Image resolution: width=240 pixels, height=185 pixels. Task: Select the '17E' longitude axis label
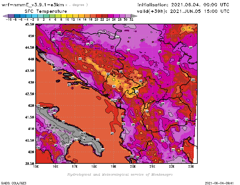click(75, 166)
